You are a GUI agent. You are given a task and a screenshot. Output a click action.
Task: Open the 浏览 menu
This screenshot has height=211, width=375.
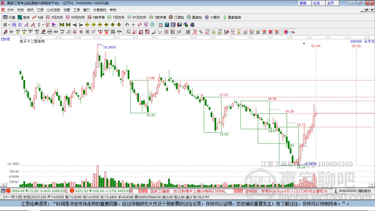click(21, 10)
